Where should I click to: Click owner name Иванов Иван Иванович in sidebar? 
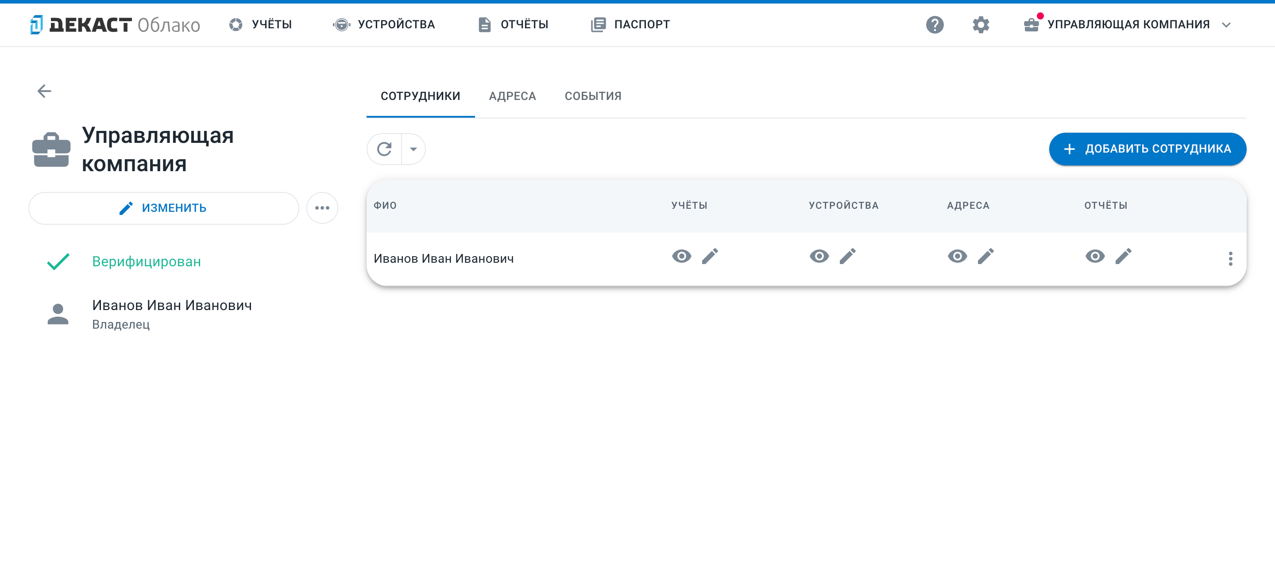click(x=172, y=306)
